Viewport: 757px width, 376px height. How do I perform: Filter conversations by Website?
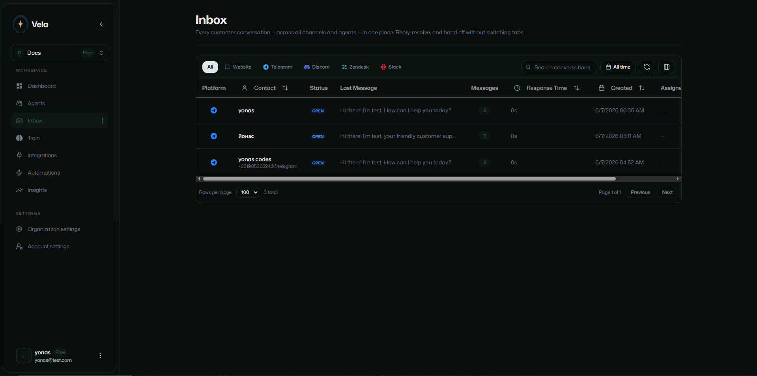coord(238,67)
